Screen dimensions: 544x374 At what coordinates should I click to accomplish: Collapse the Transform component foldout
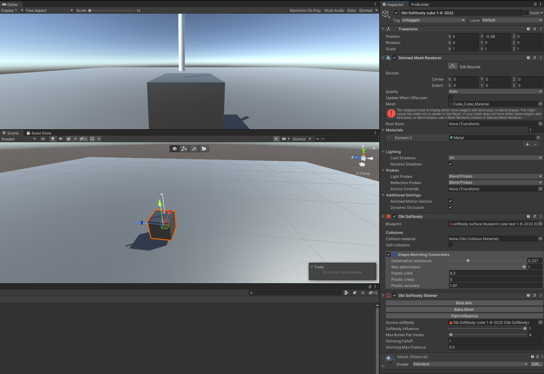(x=384, y=29)
